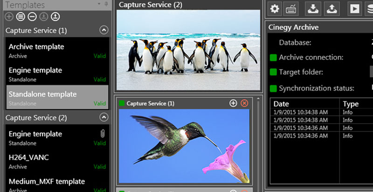Click the Capture Service (2) preview title

pos(151,5)
